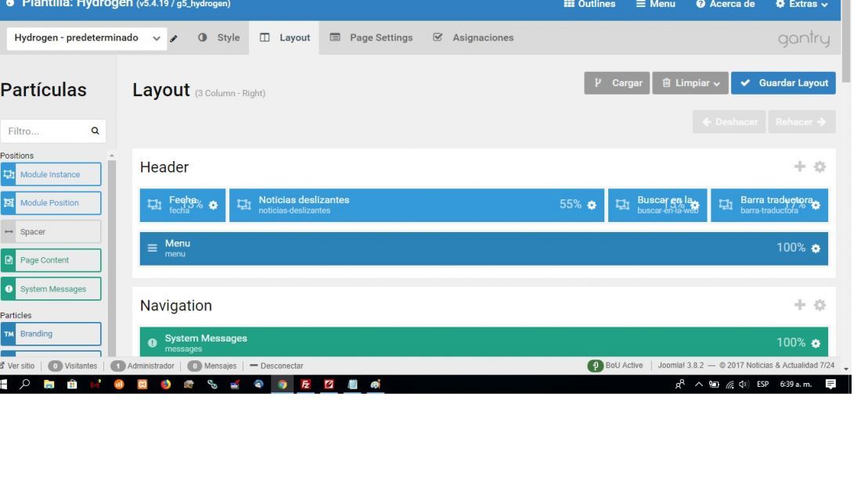Click BoU Active status indicator

(615, 366)
